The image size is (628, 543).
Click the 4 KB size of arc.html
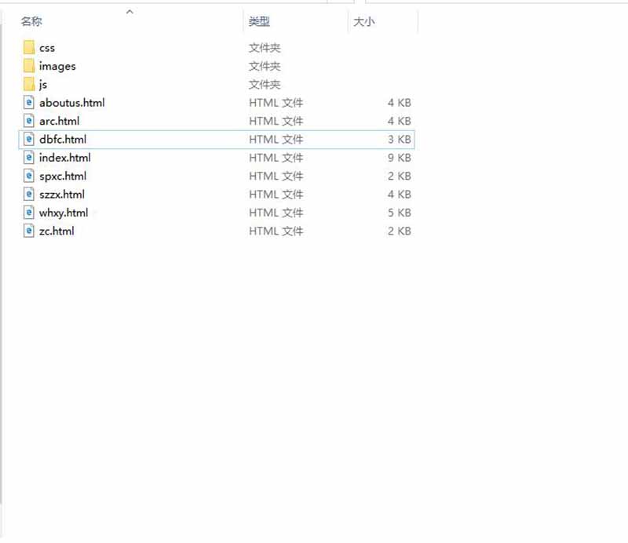pos(400,121)
